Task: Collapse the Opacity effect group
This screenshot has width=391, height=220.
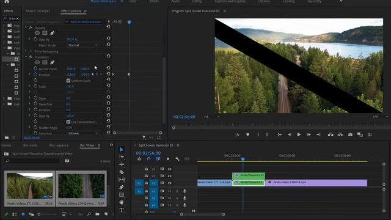Action: [x=26, y=28]
